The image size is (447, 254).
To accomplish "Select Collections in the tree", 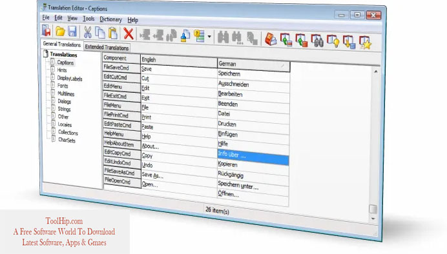I will 68,133.
